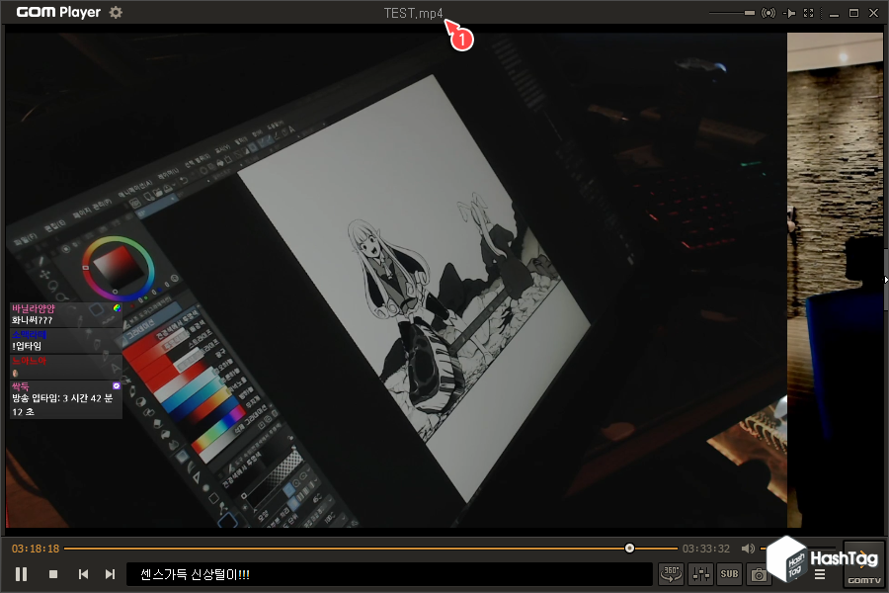The image size is (889, 593).
Task: Skip to the next file
Action: [110, 574]
